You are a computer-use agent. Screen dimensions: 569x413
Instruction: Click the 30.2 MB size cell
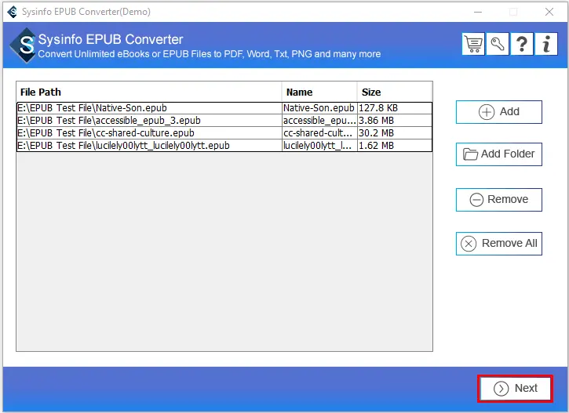(x=394, y=133)
